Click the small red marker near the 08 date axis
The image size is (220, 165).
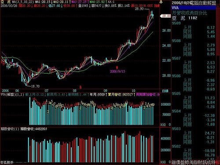[x=81, y=87]
